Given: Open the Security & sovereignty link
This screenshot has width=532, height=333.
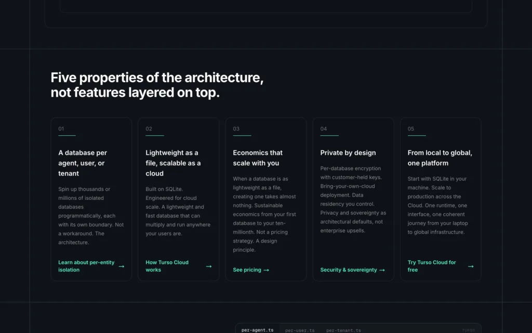Looking at the screenshot, I should (349, 270).
